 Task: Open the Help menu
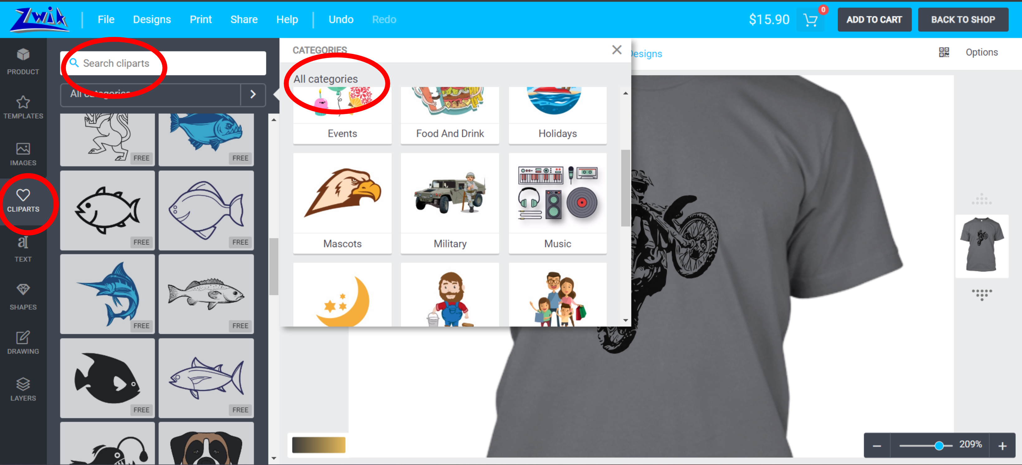tap(287, 19)
